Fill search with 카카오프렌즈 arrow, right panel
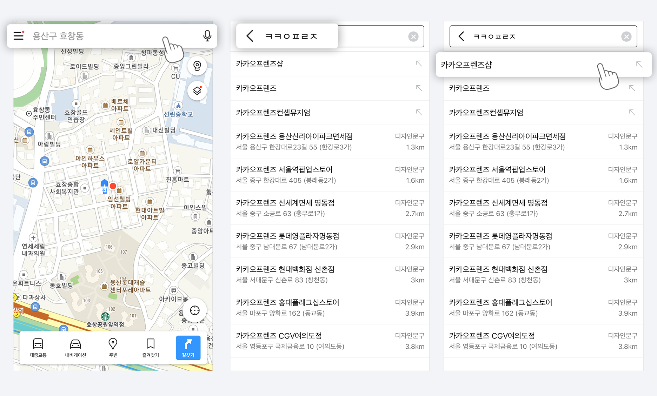Screen dimensions: 657x396 (632, 88)
